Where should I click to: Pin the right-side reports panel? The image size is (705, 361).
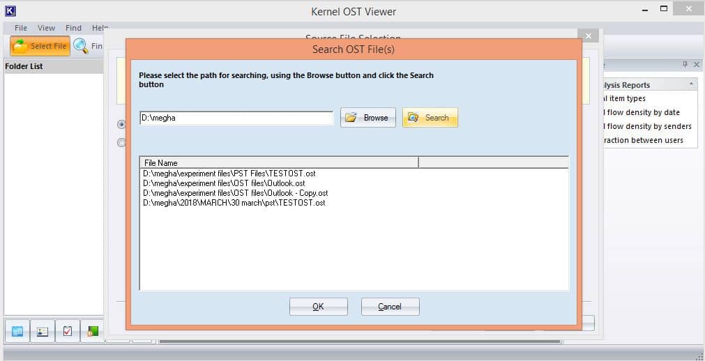685,65
